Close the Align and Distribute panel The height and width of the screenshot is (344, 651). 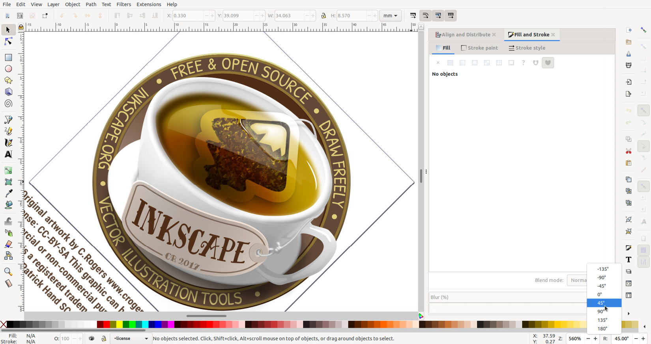(x=494, y=35)
